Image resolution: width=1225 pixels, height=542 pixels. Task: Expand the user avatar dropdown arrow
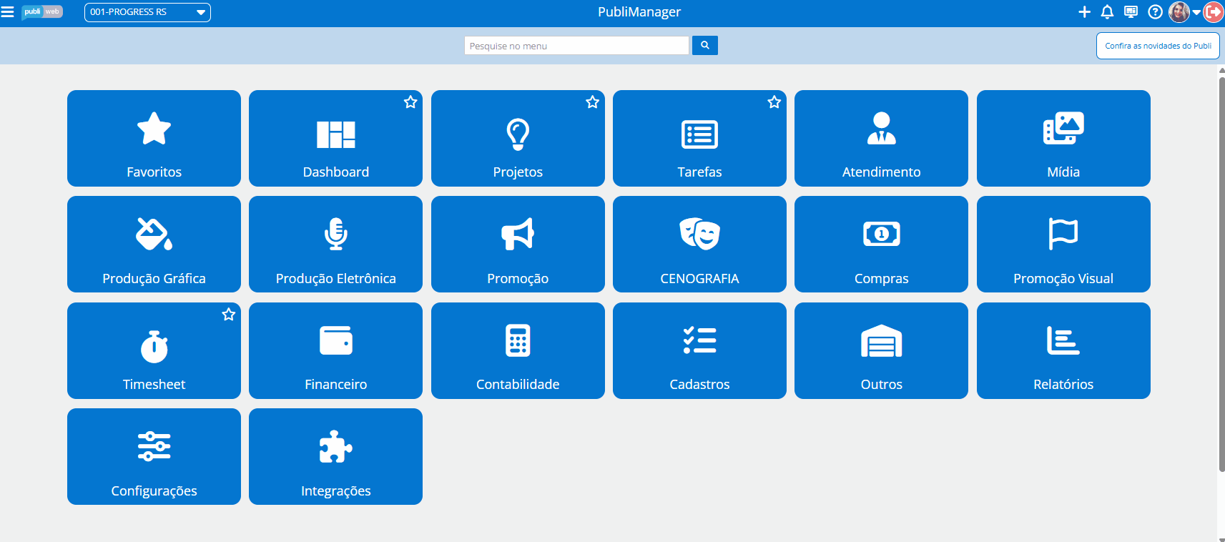[1196, 12]
